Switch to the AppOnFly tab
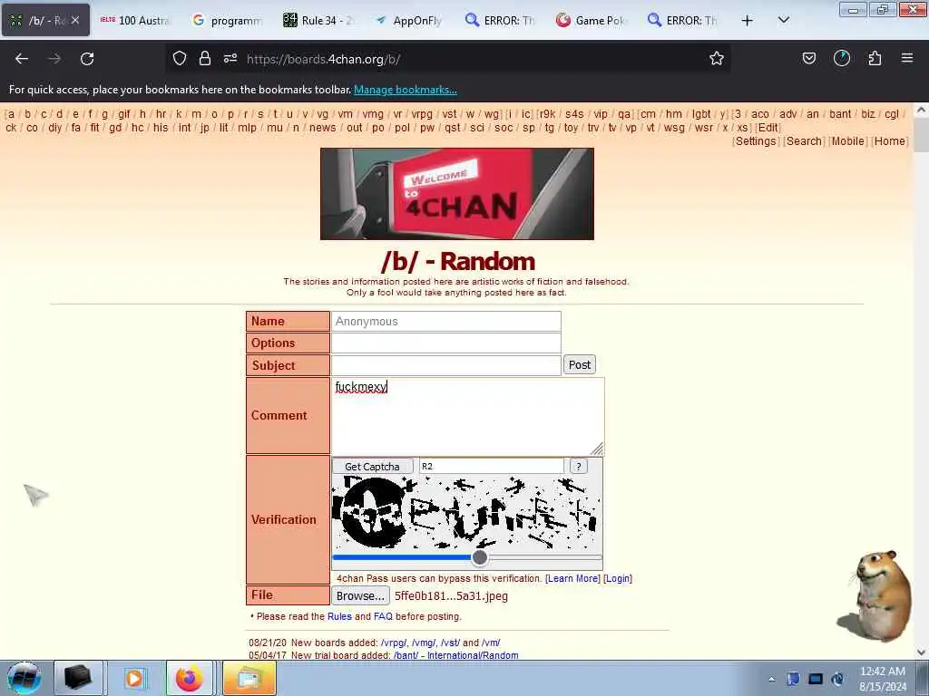Image resolution: width=929 pixels, height=696 pixels. coord(410,20)
